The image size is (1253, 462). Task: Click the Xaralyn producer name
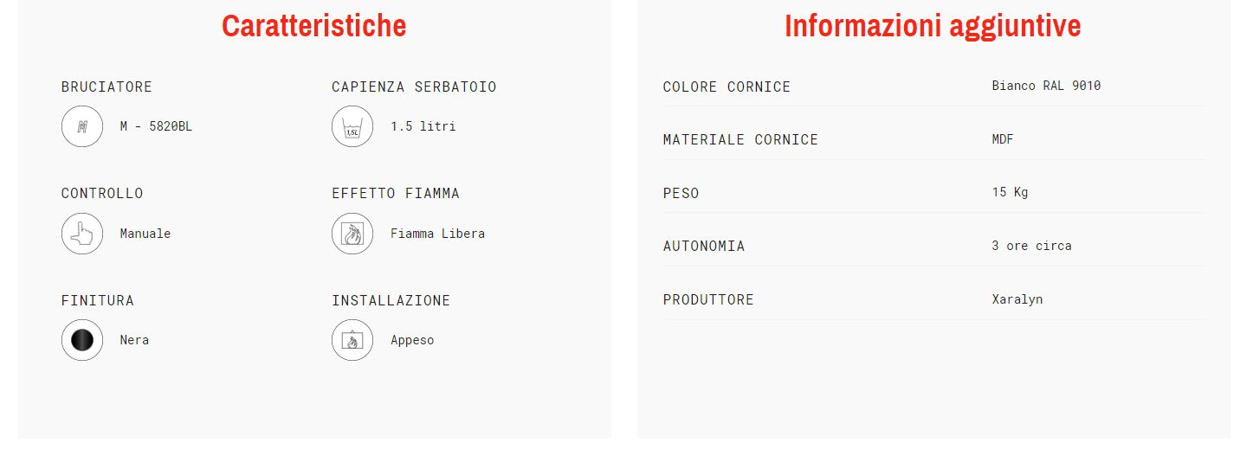click(1017, 299)
